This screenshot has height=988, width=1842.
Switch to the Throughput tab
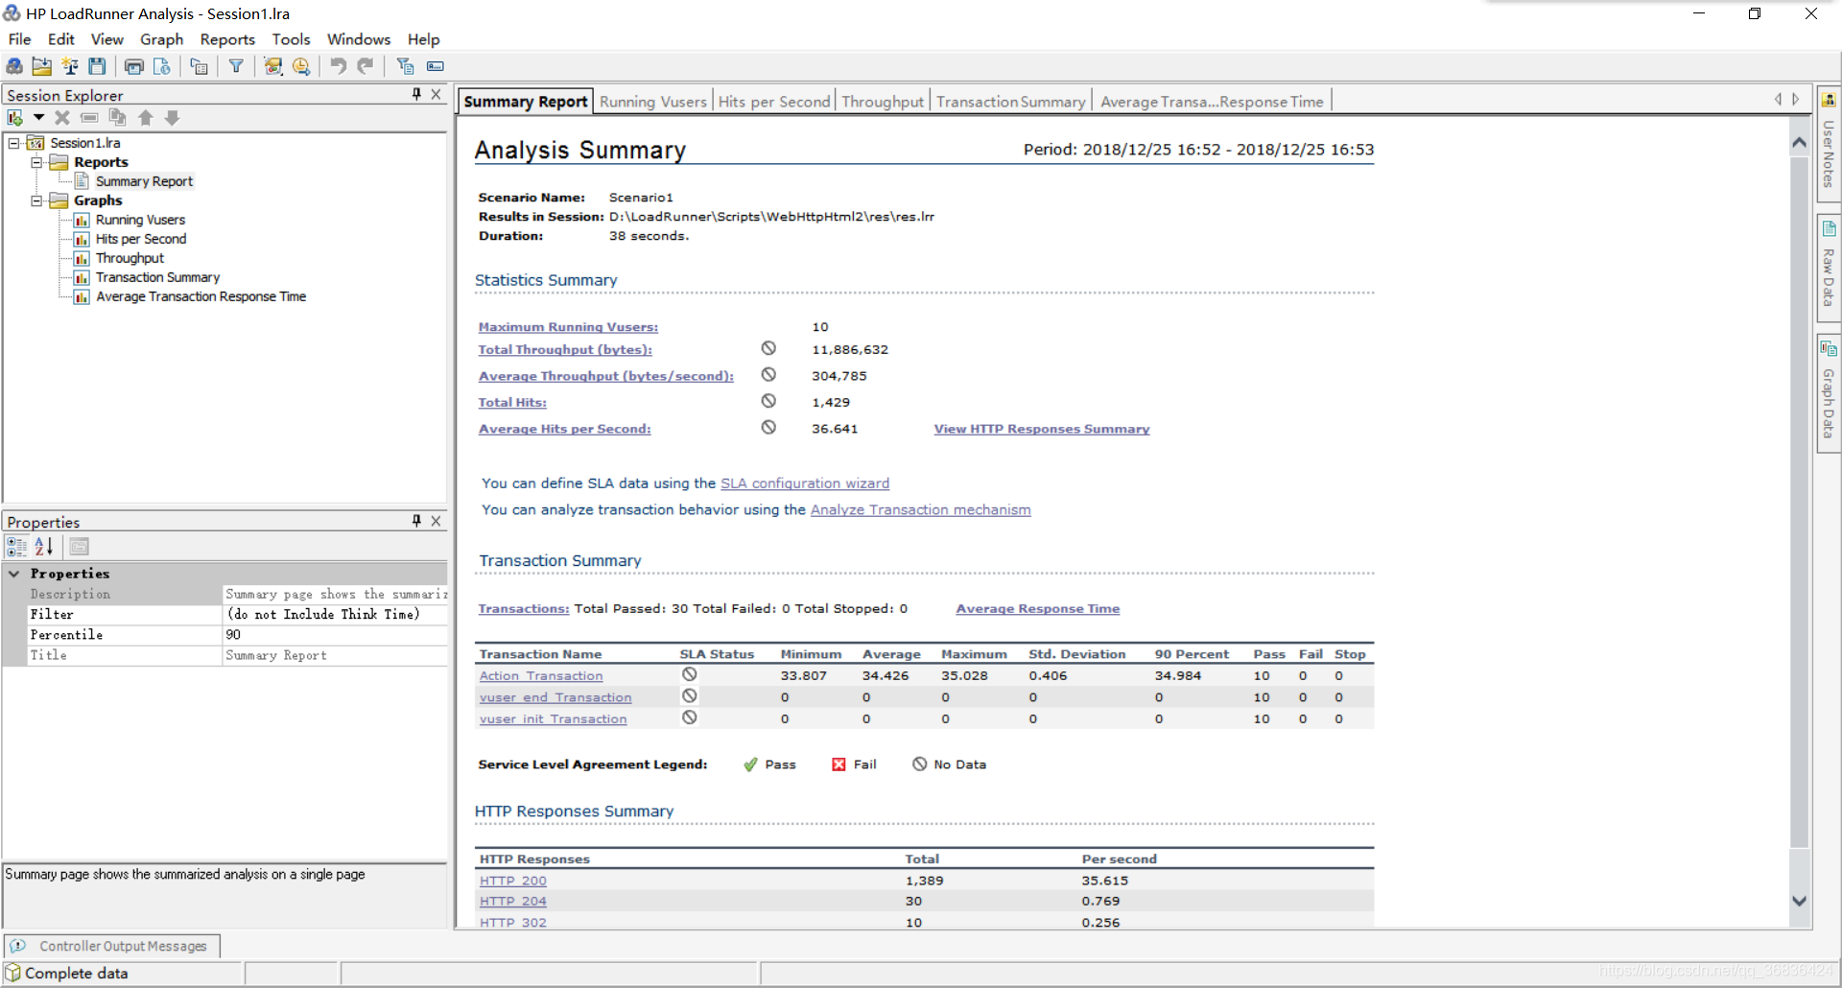tap(883, 102)
